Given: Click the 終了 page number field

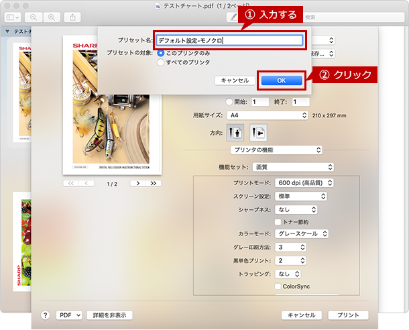Looking at the screenshot, I should pyautogui.click(x=301, y=102).
